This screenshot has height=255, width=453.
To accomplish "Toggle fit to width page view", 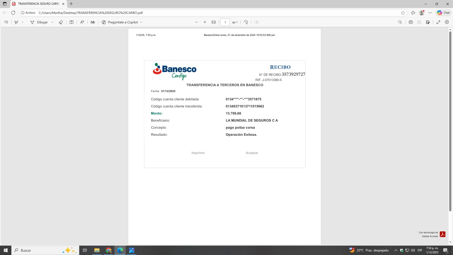I will 214,22.
